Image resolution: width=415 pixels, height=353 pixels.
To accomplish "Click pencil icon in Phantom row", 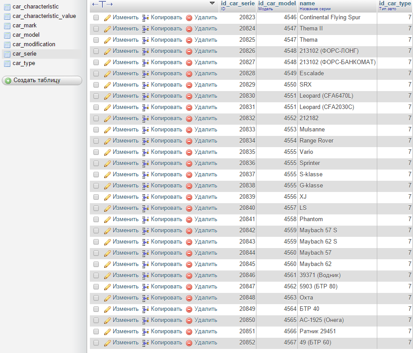I will click(107, 220).
